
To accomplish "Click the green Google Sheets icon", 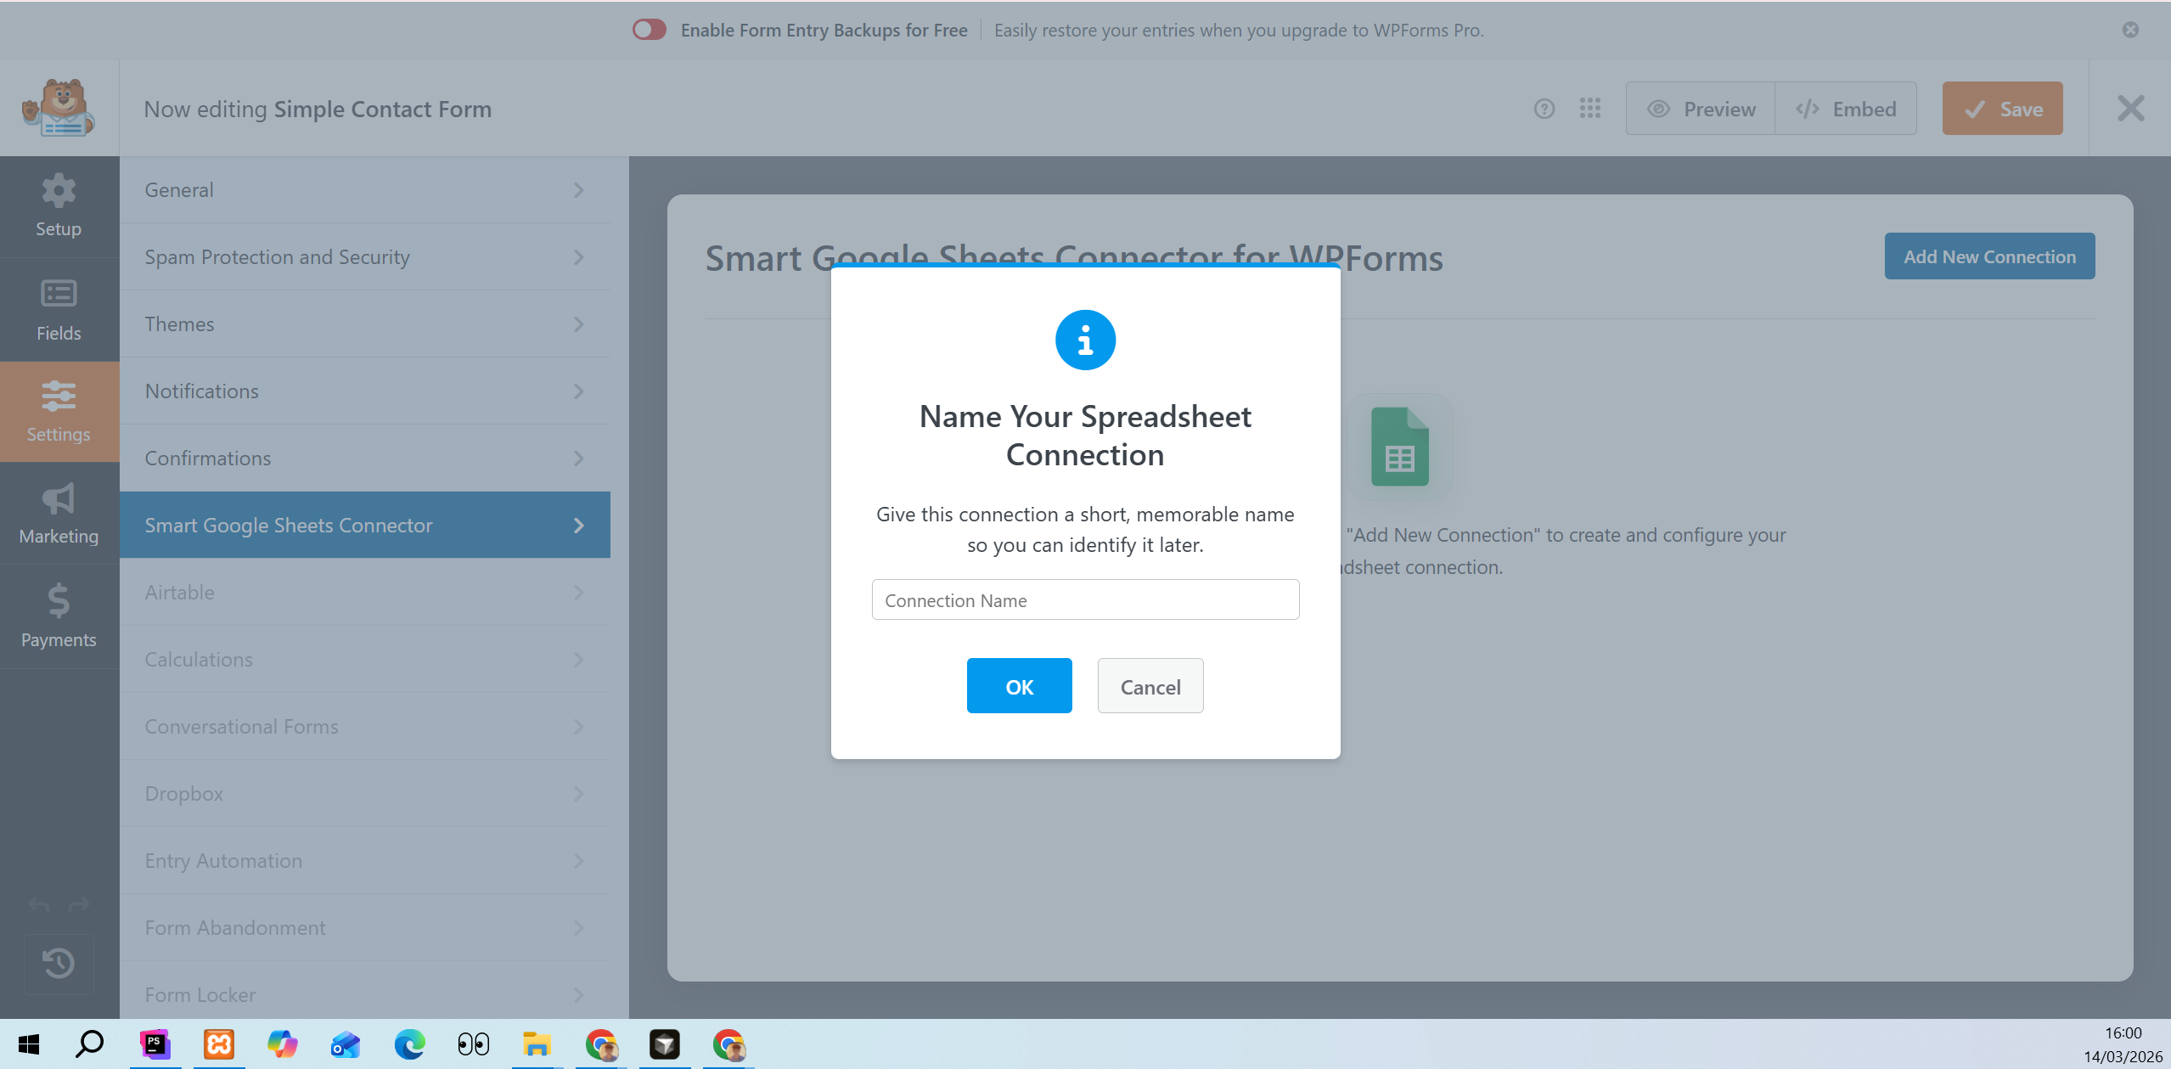I will 1399,447.
